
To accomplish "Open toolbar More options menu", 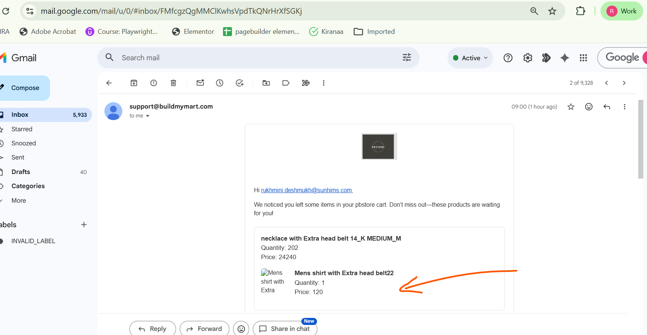I will coord(324,83).
